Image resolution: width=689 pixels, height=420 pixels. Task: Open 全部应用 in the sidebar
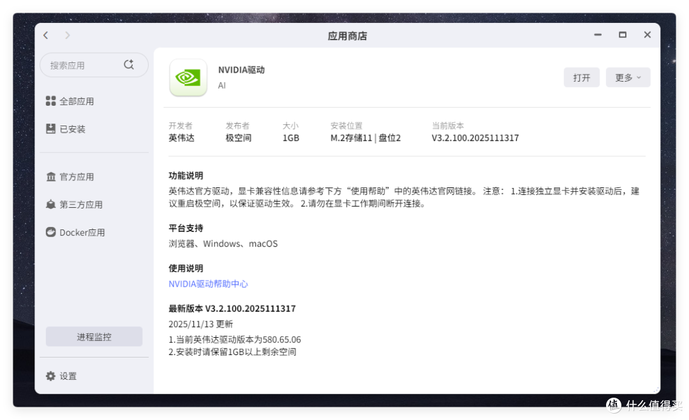70,101
